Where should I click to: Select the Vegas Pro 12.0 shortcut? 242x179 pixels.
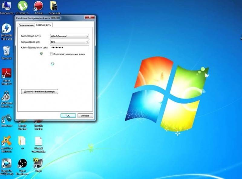(x=6, y=167)
